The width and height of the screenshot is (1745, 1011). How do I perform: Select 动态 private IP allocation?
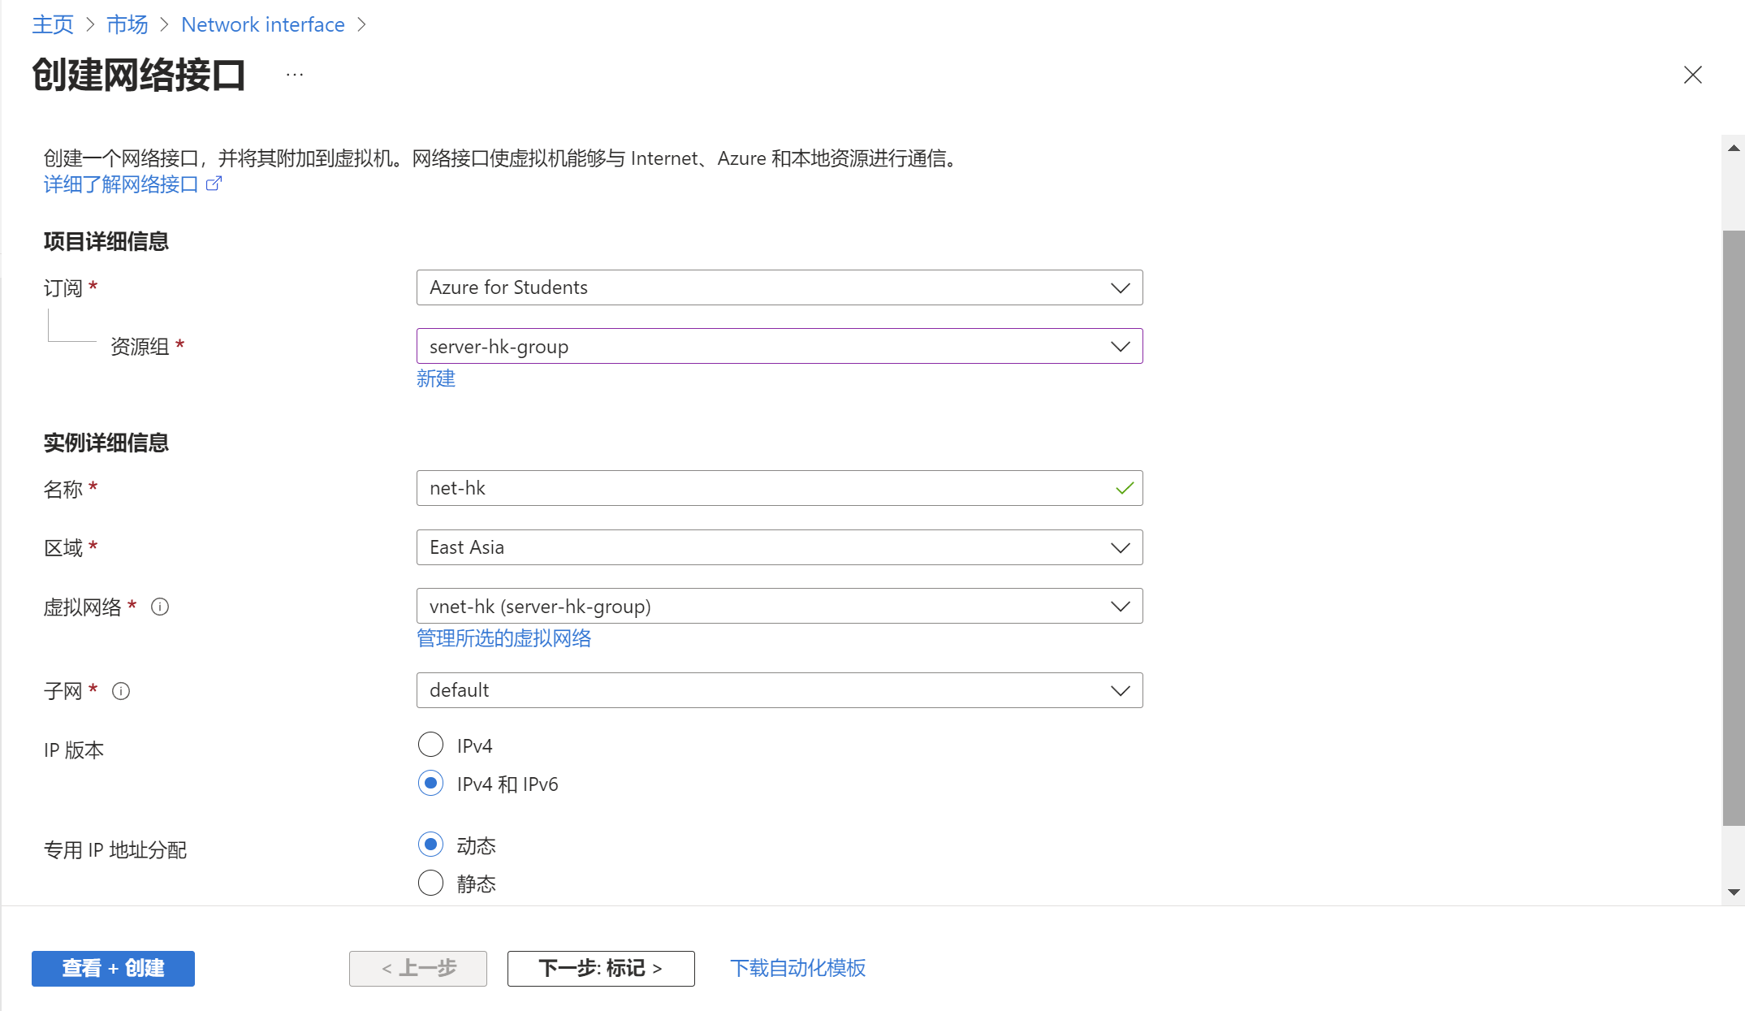point(430,845)
